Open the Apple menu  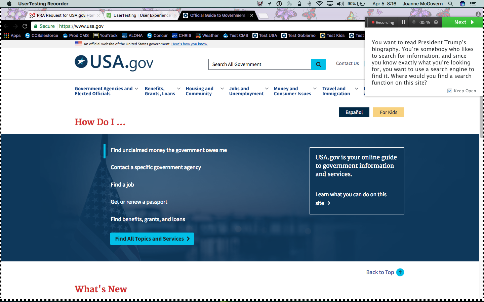pyautogui.click(x=9, y=4)
